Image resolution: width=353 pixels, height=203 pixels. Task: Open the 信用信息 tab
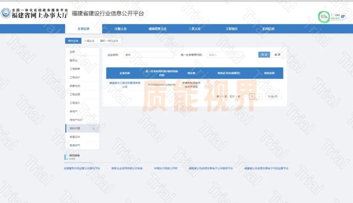point(268,29)
